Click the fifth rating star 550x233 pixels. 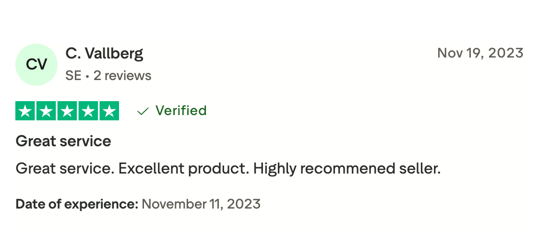[108, 111]
